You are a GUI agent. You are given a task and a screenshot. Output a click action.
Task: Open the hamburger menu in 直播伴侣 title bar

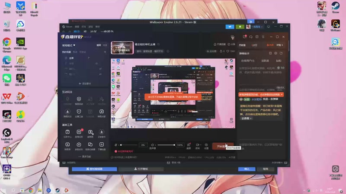263,37
